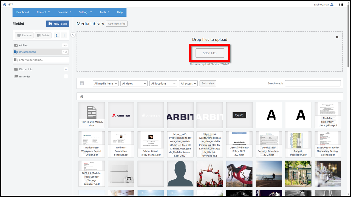Image resolution: width=351 pixels, height=197 pixels.
Task: Open the All locations dropdown
Action: pyautogui.click(x=163, y=83)
